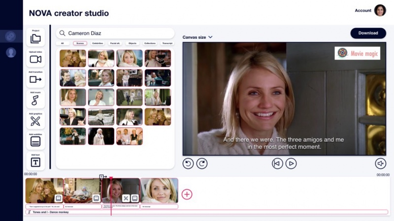Pick scene thumbnail with bookshelf background
Viewport: 394px width, 221px height.
[73, 117]
